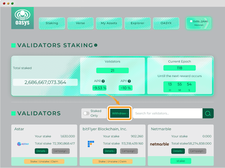The height and width of the screenshot is (168, 225).
Task: Click Netmarble your stake 0.000
Action: [x=207, y=136]
